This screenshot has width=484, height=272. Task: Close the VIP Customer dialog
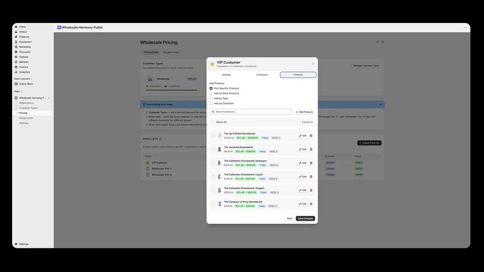point(313,64)
